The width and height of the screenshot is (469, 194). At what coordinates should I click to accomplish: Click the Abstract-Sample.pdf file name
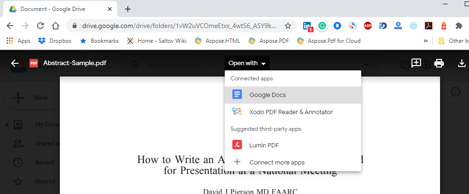point(75,63)
